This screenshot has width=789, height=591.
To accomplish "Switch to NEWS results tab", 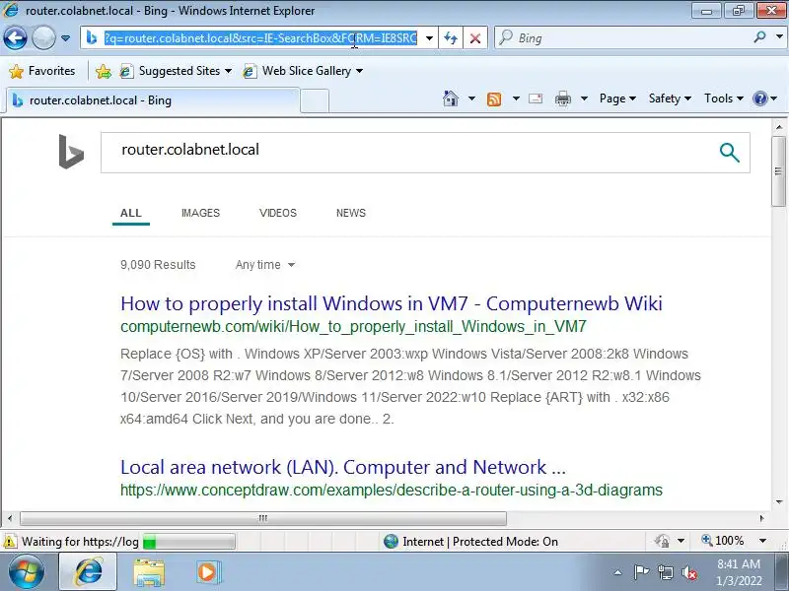I will 351,213.
